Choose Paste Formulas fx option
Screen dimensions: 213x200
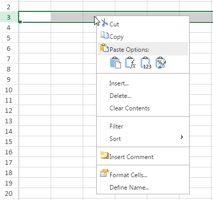[x=130, y=63]
